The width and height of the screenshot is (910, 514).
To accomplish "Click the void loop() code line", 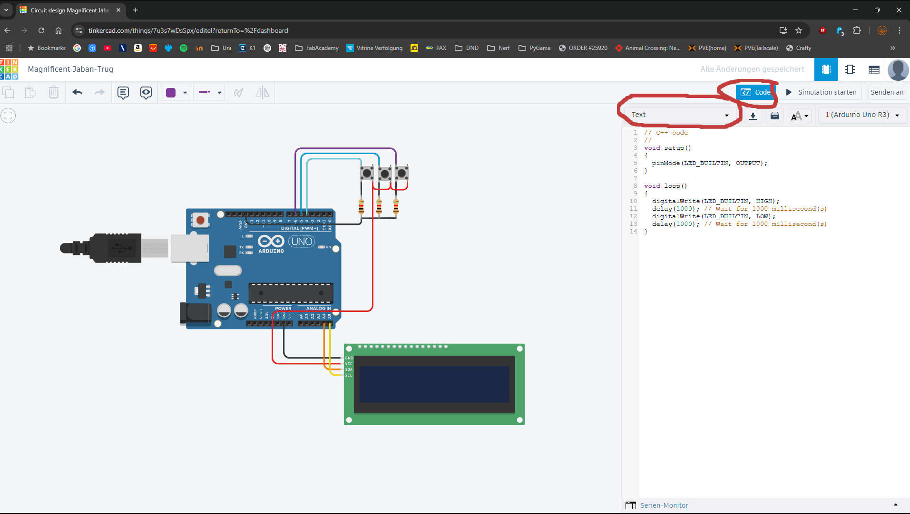I will pyautogui.click(x=665, y=186).
